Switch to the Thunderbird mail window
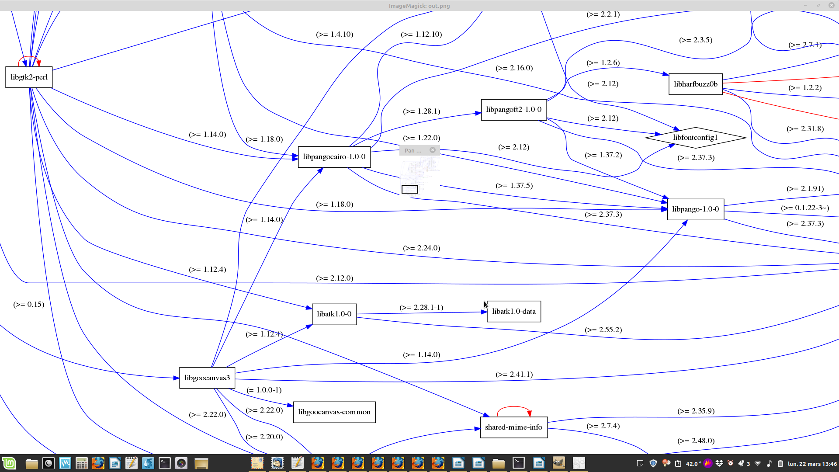 coord(277,463)
